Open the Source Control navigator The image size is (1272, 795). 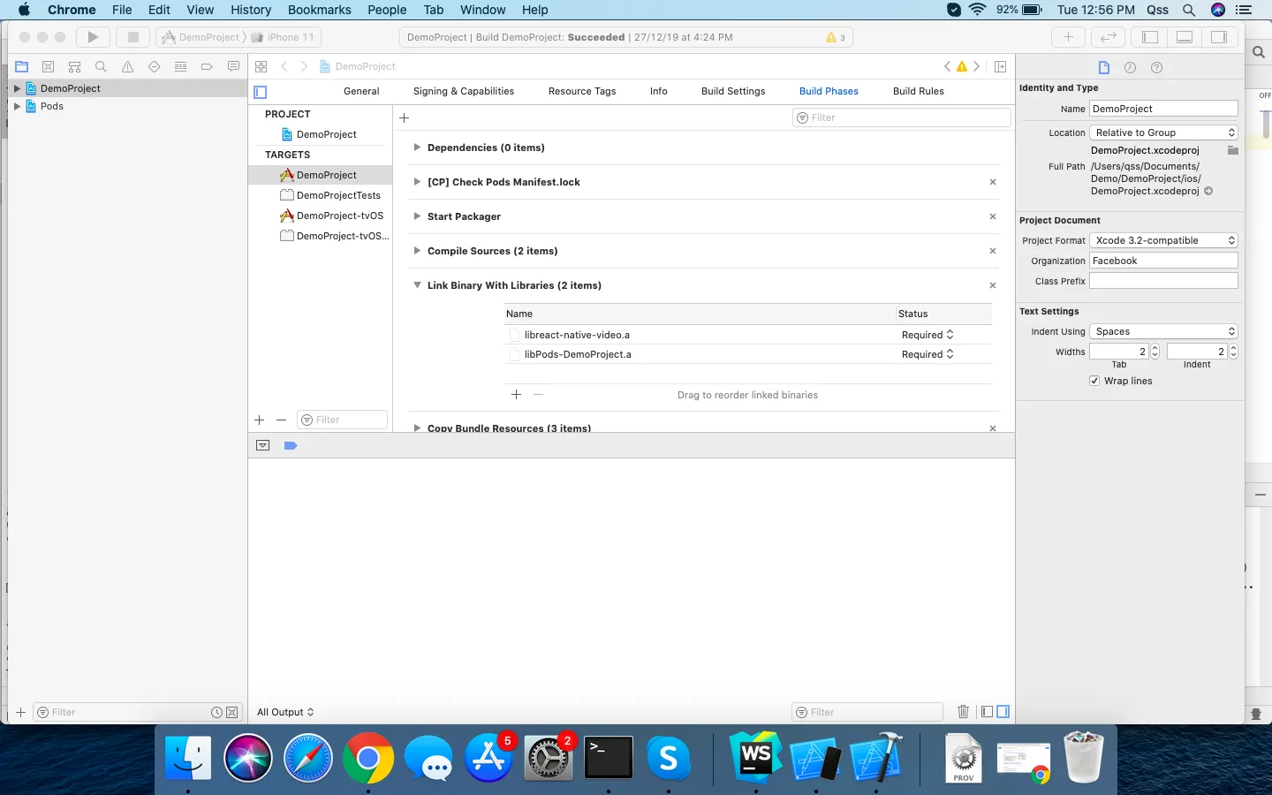click(49, 66)
